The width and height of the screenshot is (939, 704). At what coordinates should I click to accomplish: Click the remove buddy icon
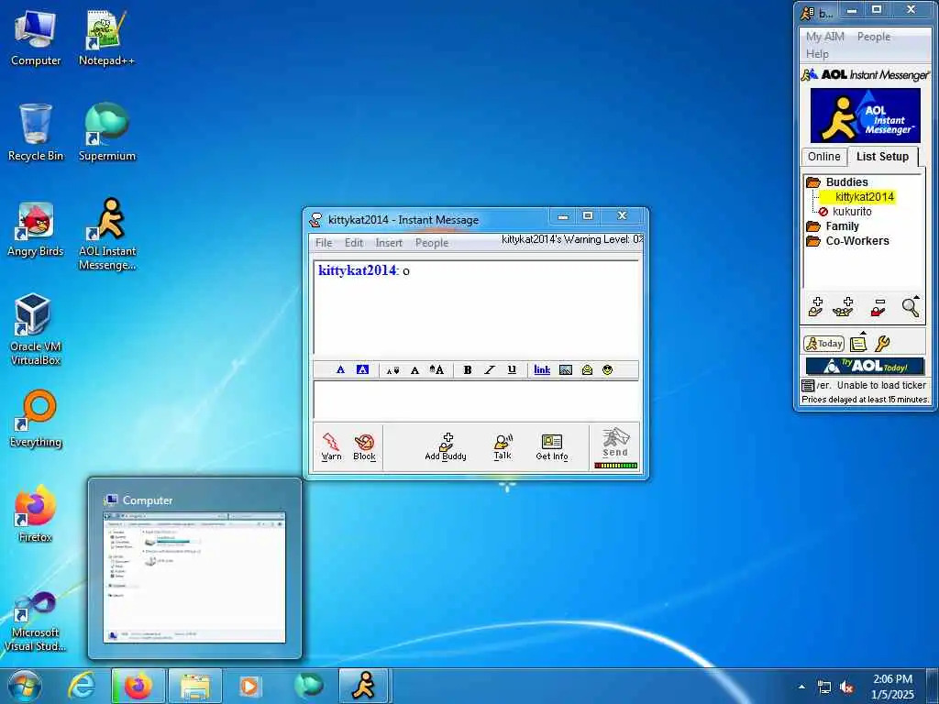tap(878, 306)
